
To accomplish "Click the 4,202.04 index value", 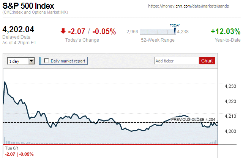I will [18, 30].
